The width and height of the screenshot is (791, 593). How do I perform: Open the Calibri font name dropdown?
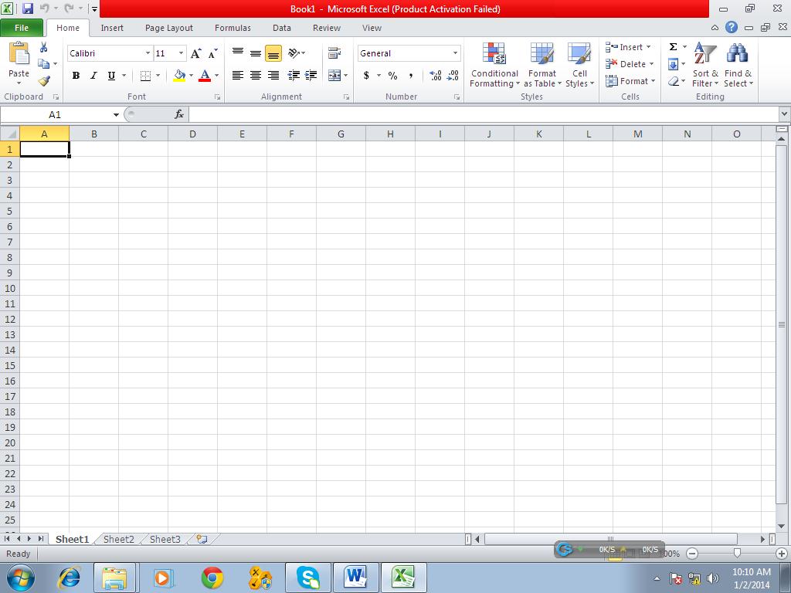(148, 53)
